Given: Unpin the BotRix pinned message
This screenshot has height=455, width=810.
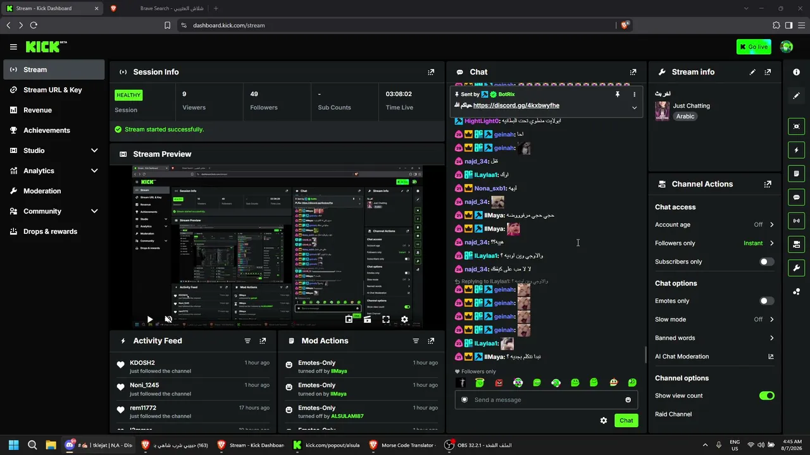Looking at the screenshot, I should (617, 94).
